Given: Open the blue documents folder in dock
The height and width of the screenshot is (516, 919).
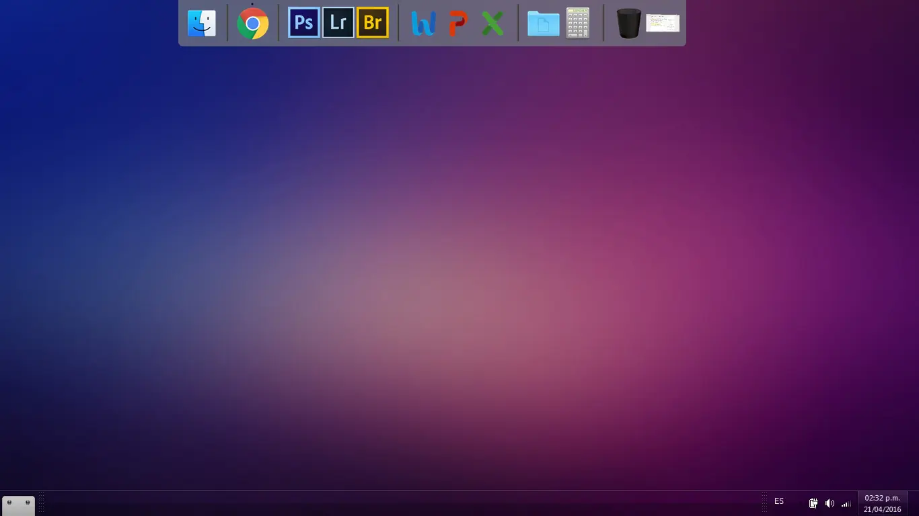Looking at the screenshot, I should coord(544,24).
